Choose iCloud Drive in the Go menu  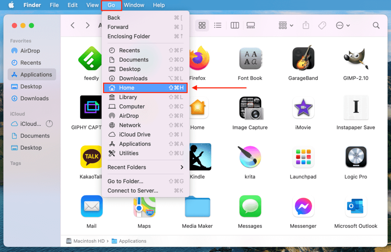145,135
